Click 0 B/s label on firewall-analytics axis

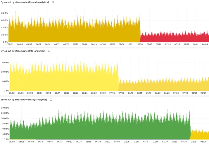pos(5,42)
